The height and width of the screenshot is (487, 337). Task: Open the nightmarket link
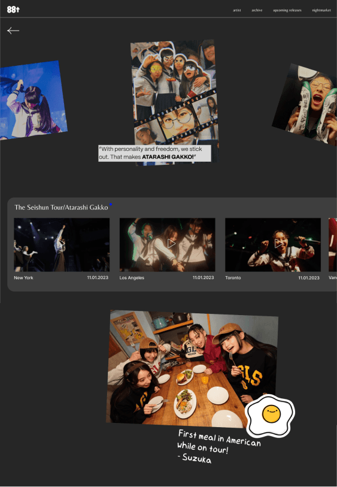point(321,10)
